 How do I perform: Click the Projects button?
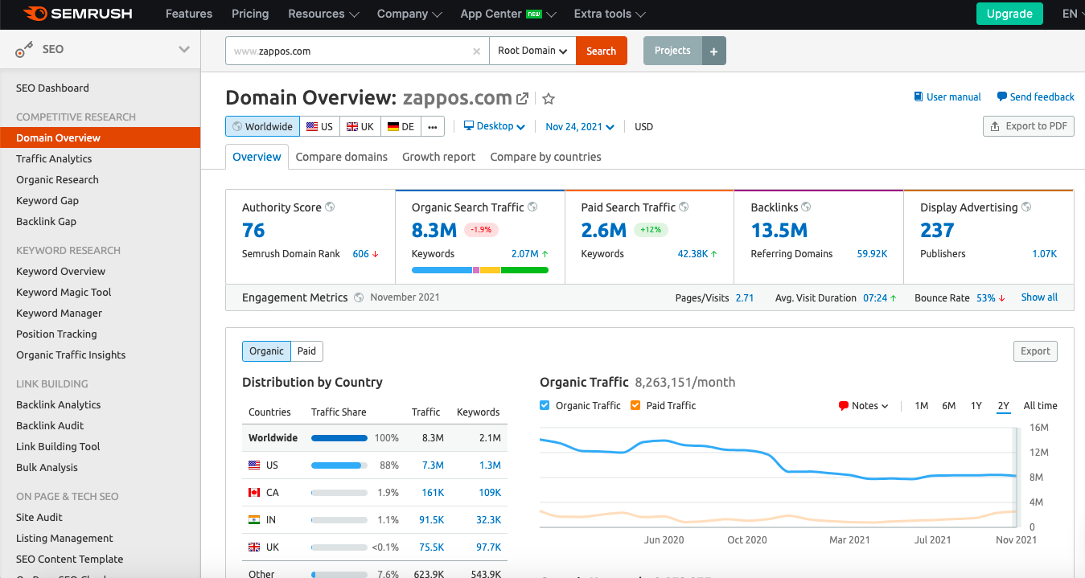[672, 51]
